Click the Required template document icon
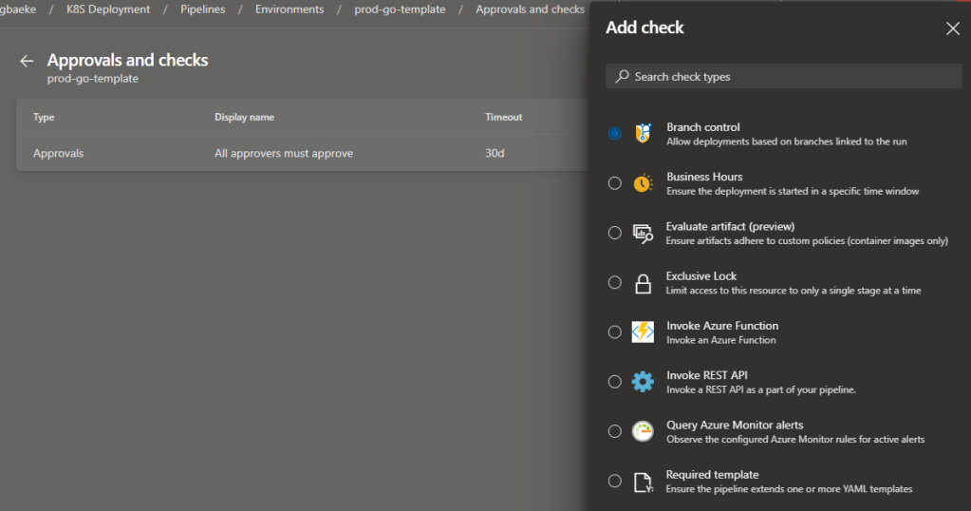Screen dimensions: 971x511 643,482
